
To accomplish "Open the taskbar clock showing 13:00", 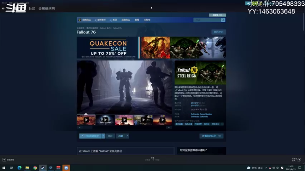I will pos(291,168).
